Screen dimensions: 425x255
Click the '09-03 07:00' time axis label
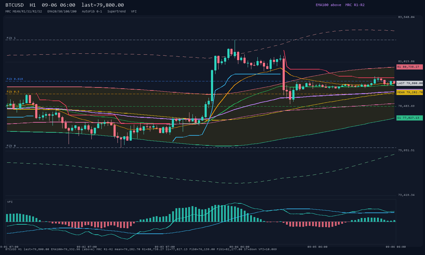point(165,247)
